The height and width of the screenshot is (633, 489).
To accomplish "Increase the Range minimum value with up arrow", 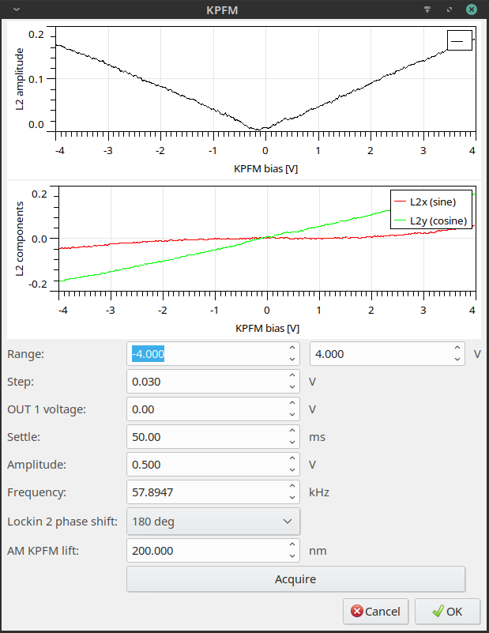I will (x=292, y=349).
